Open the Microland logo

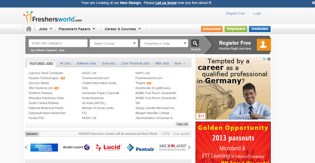click(x=173, y=147)
